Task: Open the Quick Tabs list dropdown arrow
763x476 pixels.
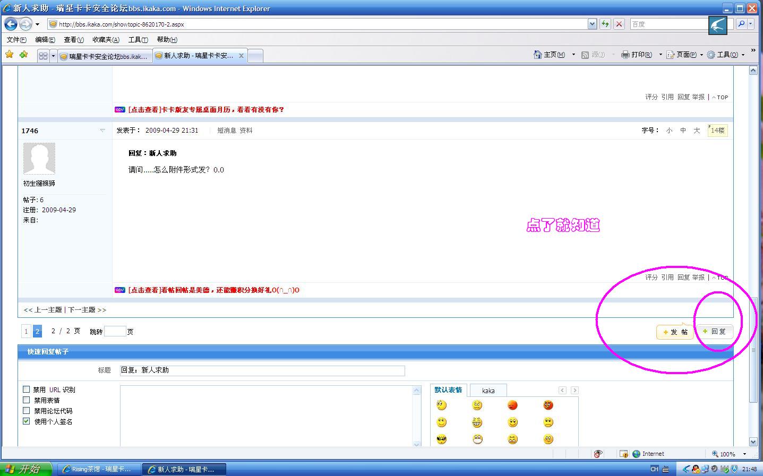Action: point(53,56)
